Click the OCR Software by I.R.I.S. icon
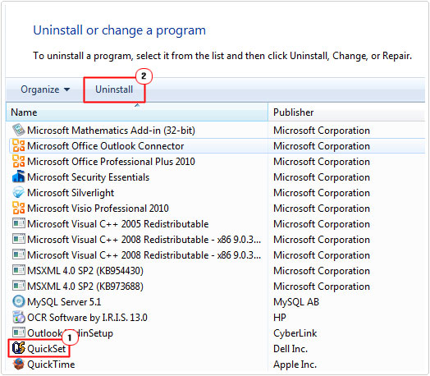 point(19,317)
